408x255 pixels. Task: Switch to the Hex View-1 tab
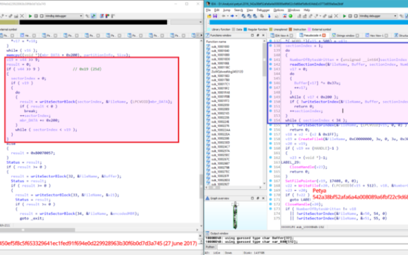[x=377, y=36]
